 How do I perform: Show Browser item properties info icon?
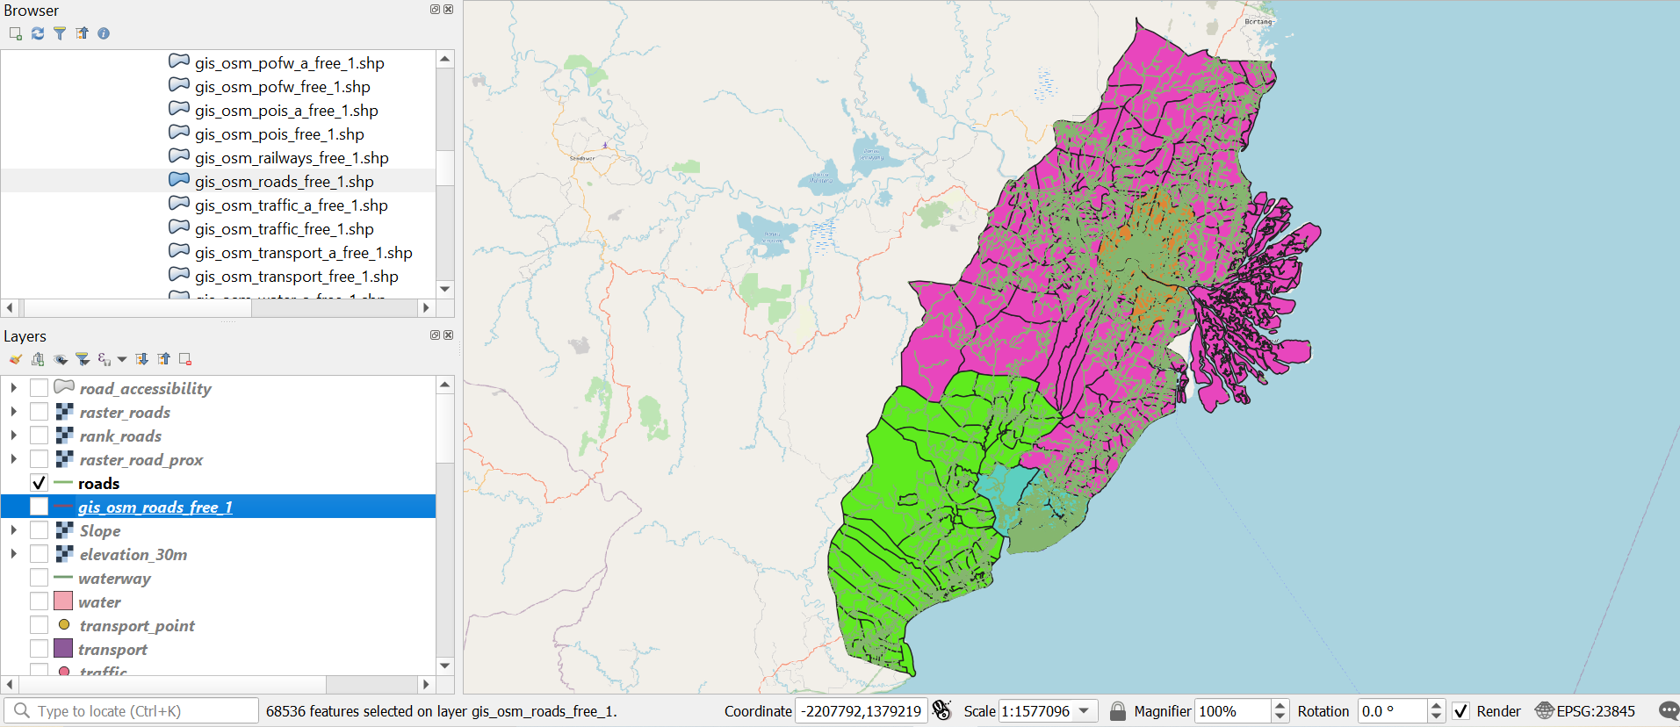pos(104,33)
